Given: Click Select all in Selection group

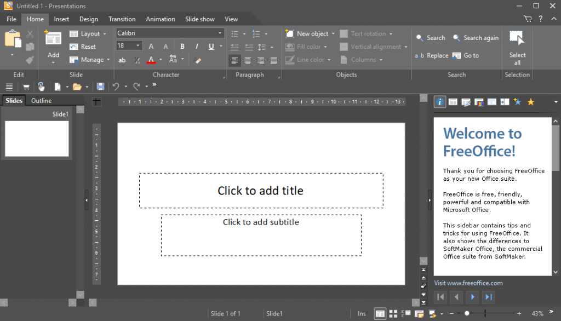Looking at the screenshot, I should click(x=517, y=48).
